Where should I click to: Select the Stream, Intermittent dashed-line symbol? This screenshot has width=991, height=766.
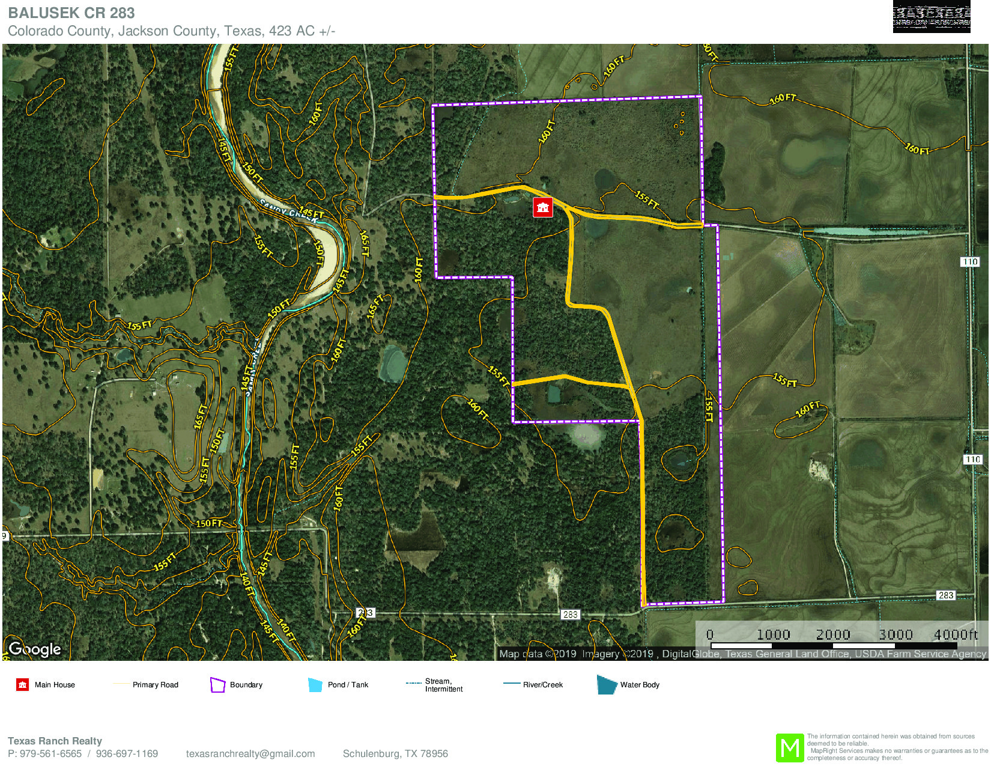[x=413, y=683]
